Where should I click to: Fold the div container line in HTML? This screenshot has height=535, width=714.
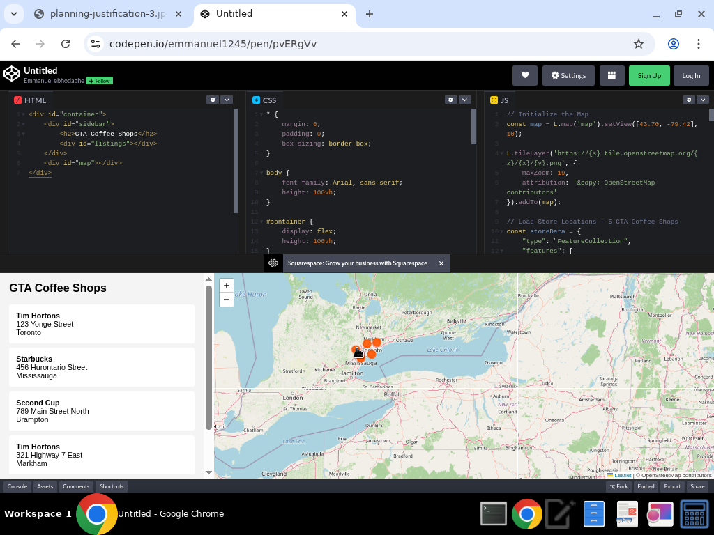coord(23,114)
